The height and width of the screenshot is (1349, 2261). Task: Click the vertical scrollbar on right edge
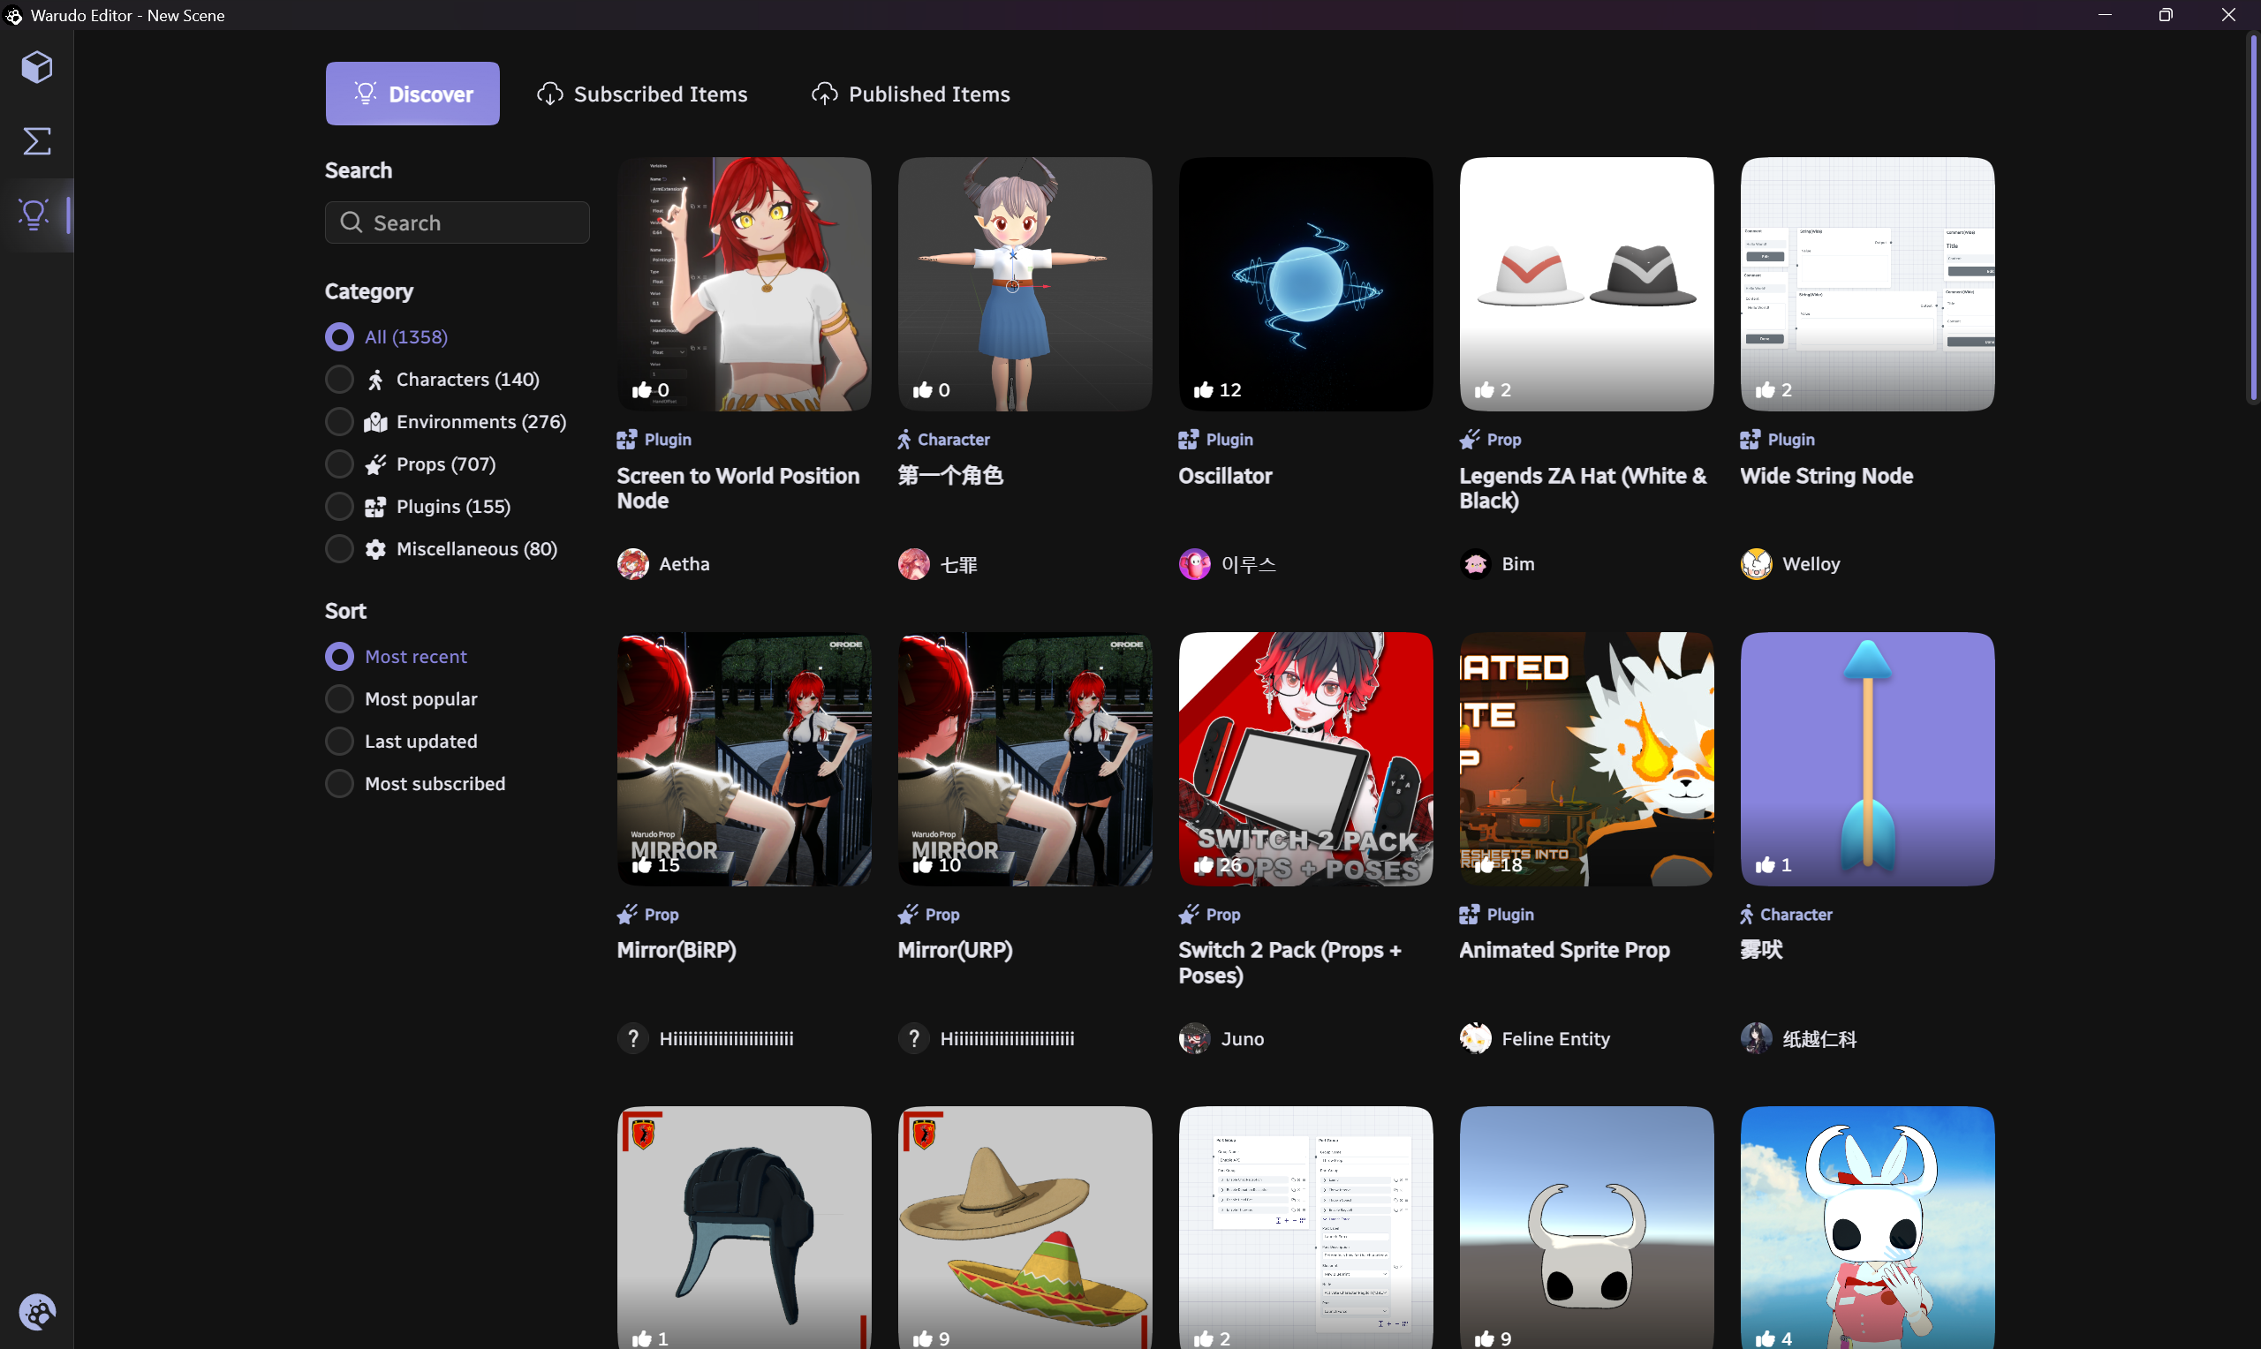2253,218
